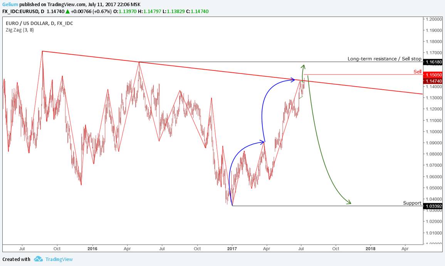The image size is (445, 266).
Task: Select the 1.16180 resistance price label
Action: [433, 62]
